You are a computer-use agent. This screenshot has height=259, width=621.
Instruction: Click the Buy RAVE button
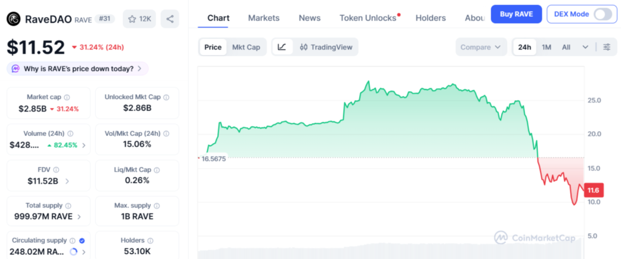point(516,14)
